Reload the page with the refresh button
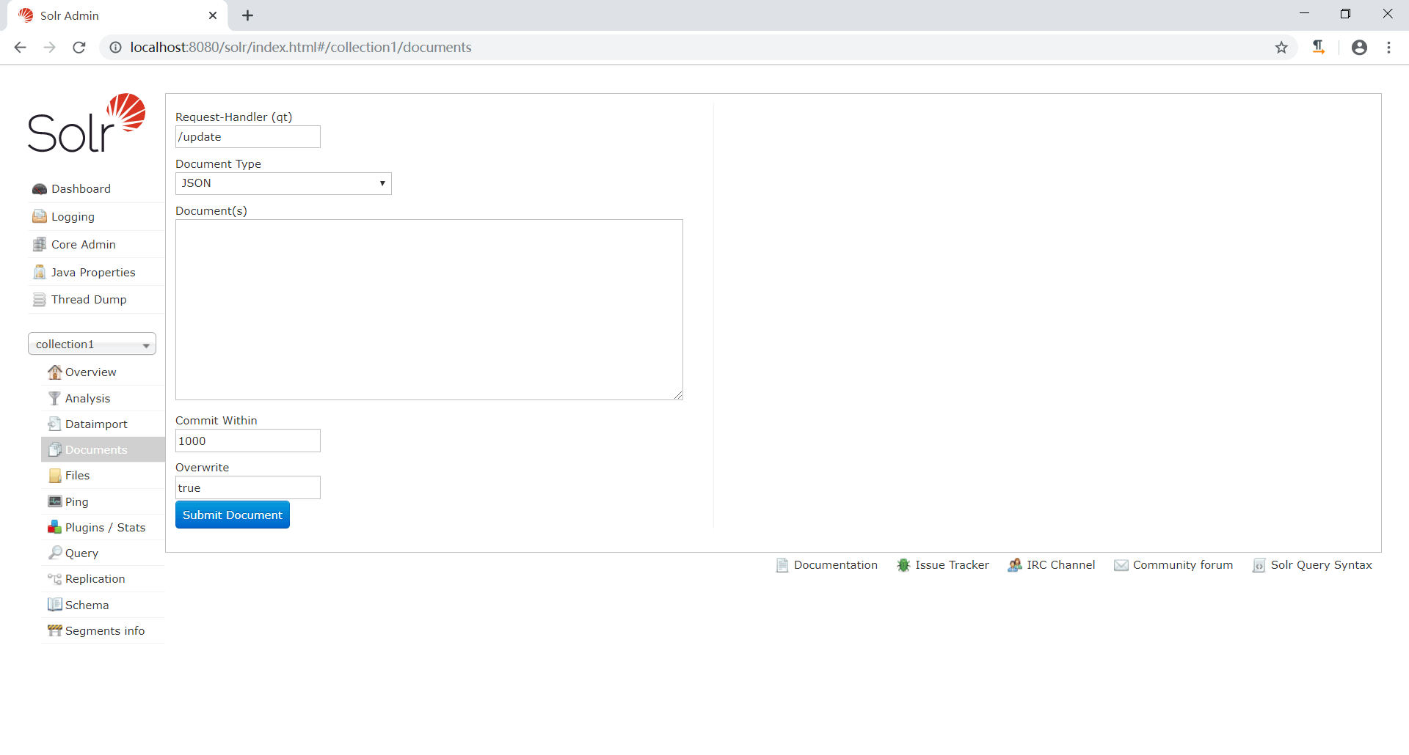The image size is (1409, 755). pos(79,47)
